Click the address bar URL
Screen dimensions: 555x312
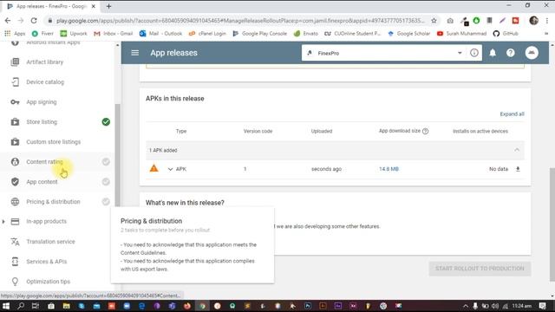pos(240,21)
